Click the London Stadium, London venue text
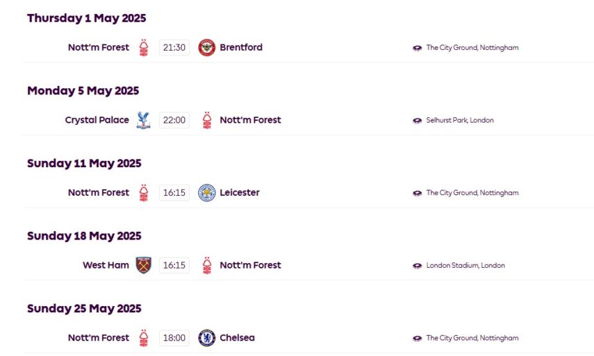Viewport: 594px width, 356px height. click(465, 266)
